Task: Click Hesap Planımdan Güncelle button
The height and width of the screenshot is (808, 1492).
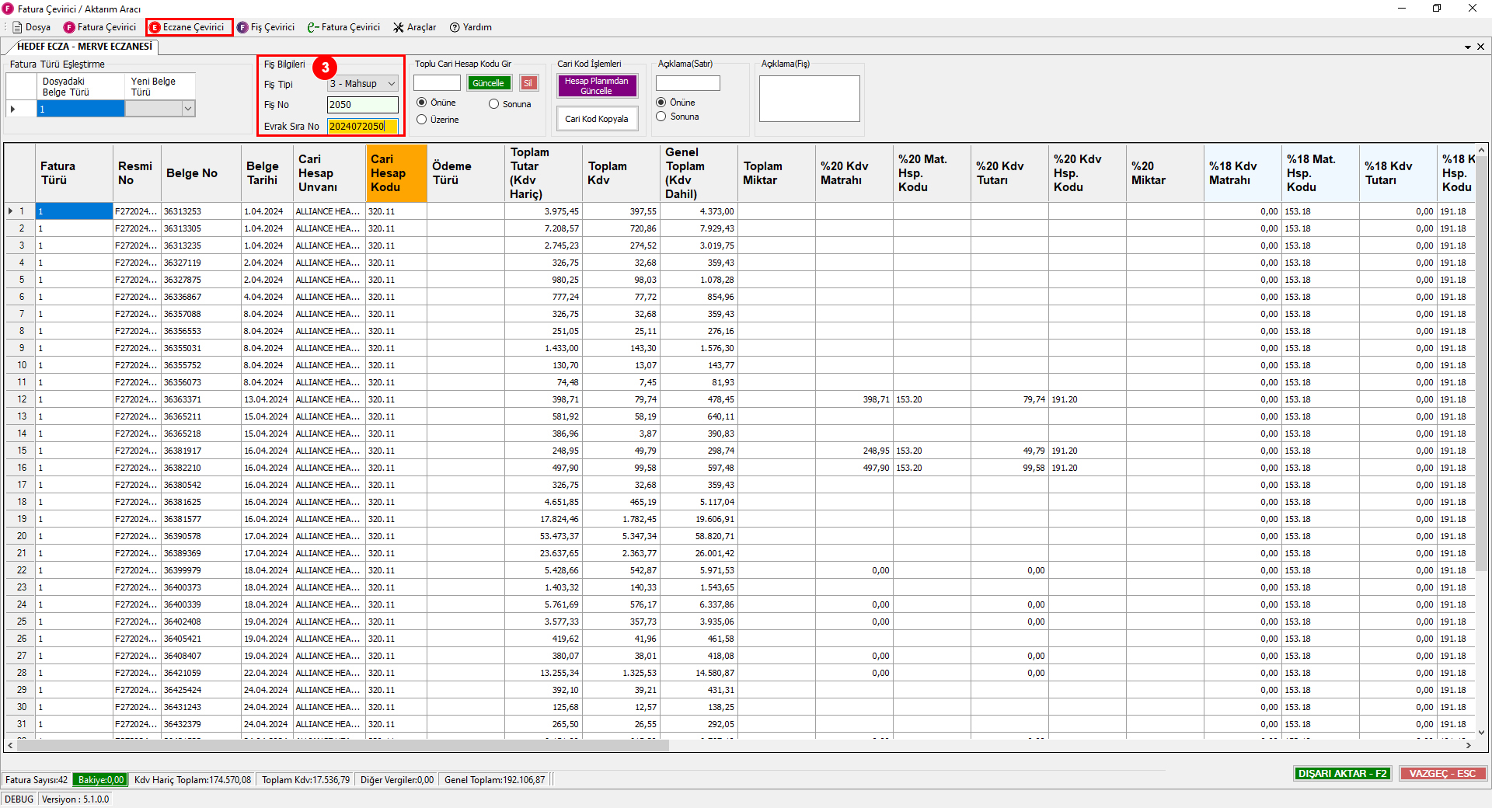Action: click(x=596, y=85)
